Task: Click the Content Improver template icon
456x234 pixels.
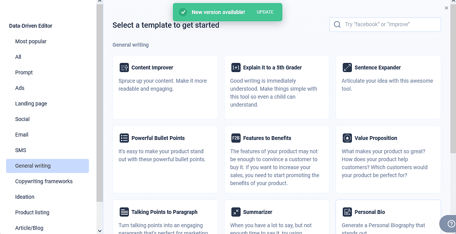Action: (x=124, y=68)
